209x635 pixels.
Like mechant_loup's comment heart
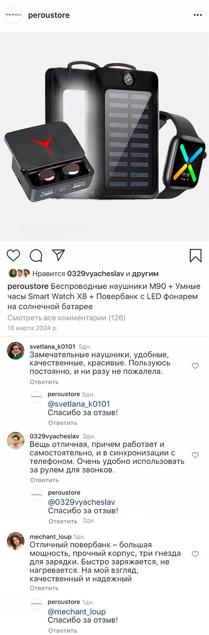coord(195,554)
